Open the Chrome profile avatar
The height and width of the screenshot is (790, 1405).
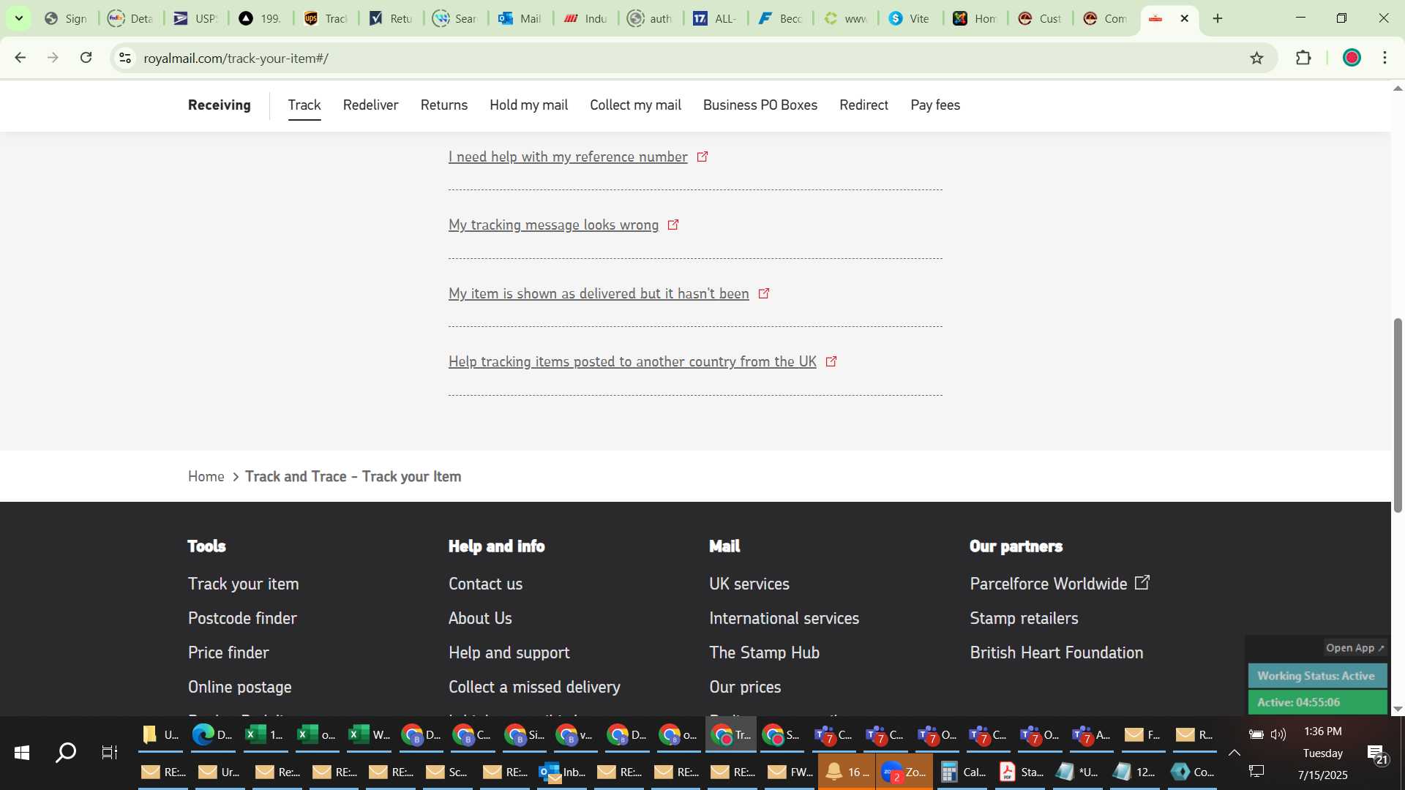1352,58
